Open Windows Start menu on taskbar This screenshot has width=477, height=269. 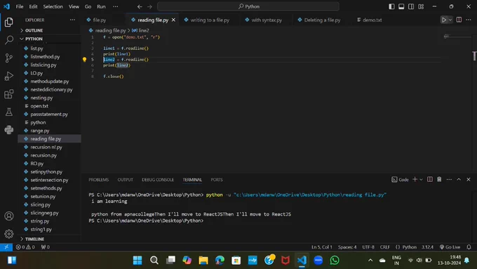[x=137, y=260]
